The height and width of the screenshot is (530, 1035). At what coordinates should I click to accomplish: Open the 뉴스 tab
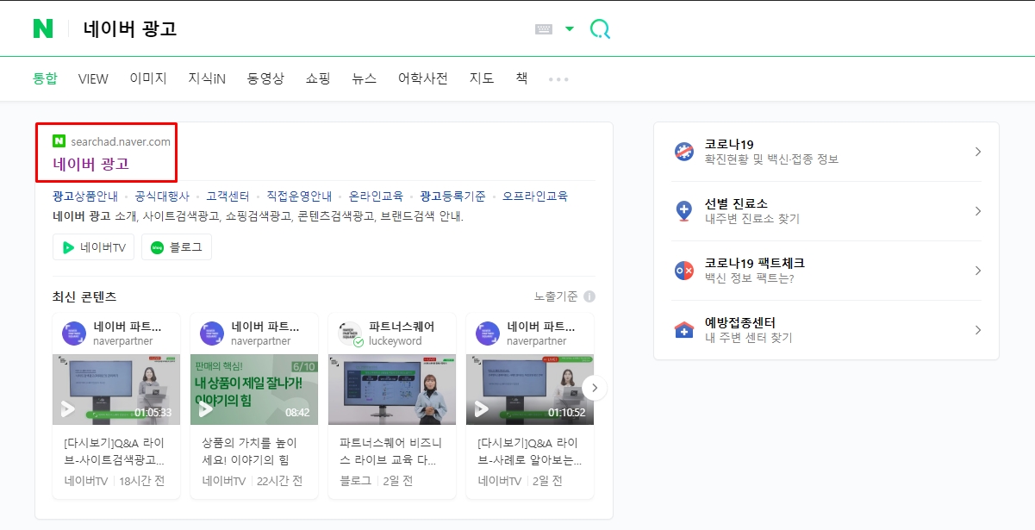(365, 78)
